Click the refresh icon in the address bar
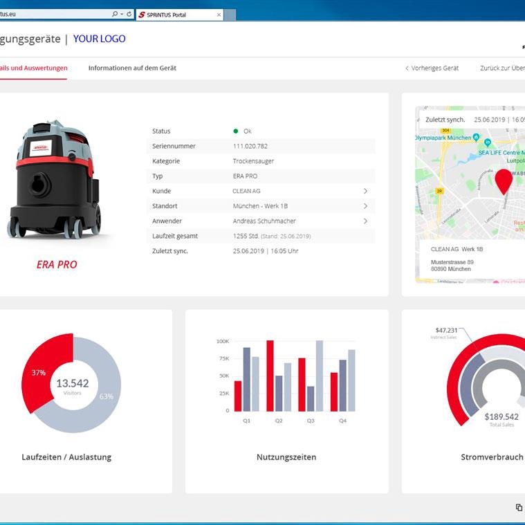This screenshot has width=525, height=525. [129, 15]
